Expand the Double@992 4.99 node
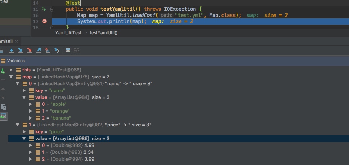 click(31, 146)
